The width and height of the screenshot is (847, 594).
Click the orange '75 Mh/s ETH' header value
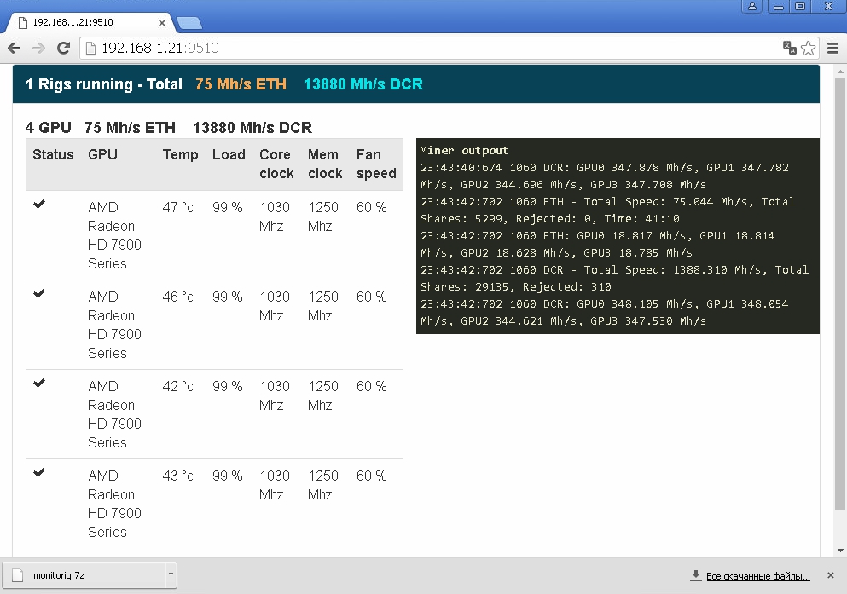click(x=241, y=84)
